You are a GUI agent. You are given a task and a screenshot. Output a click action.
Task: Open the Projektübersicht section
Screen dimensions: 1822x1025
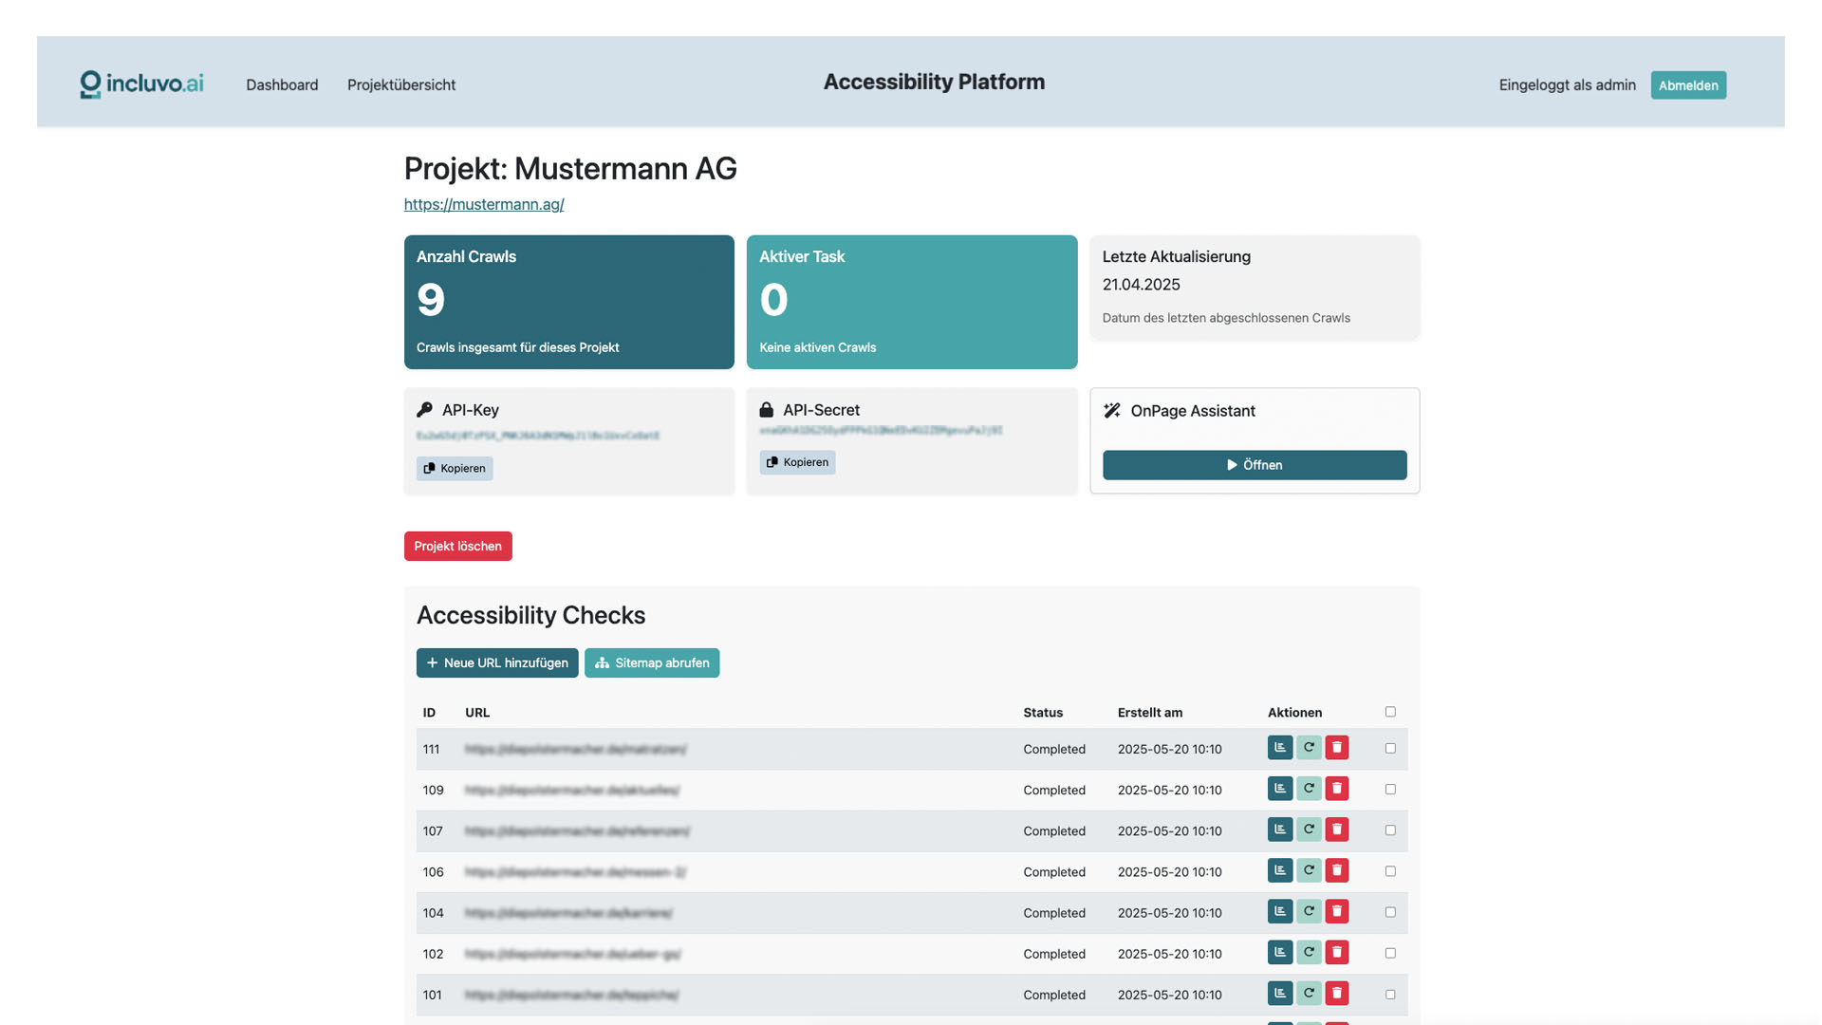pyautogui.click(x=401, y=84)
